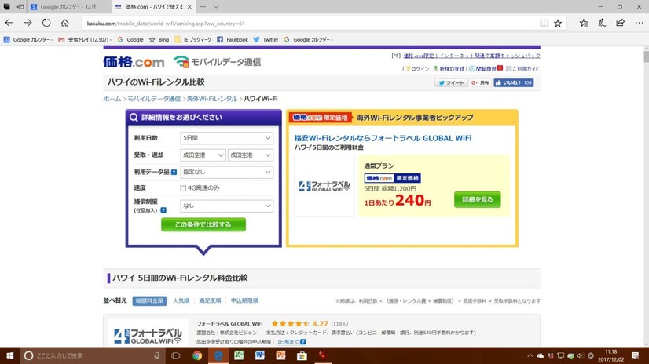The width and height of the screenshot is (649, 364).
Task: Open Task View on taskbar
Action: [175, 355]
